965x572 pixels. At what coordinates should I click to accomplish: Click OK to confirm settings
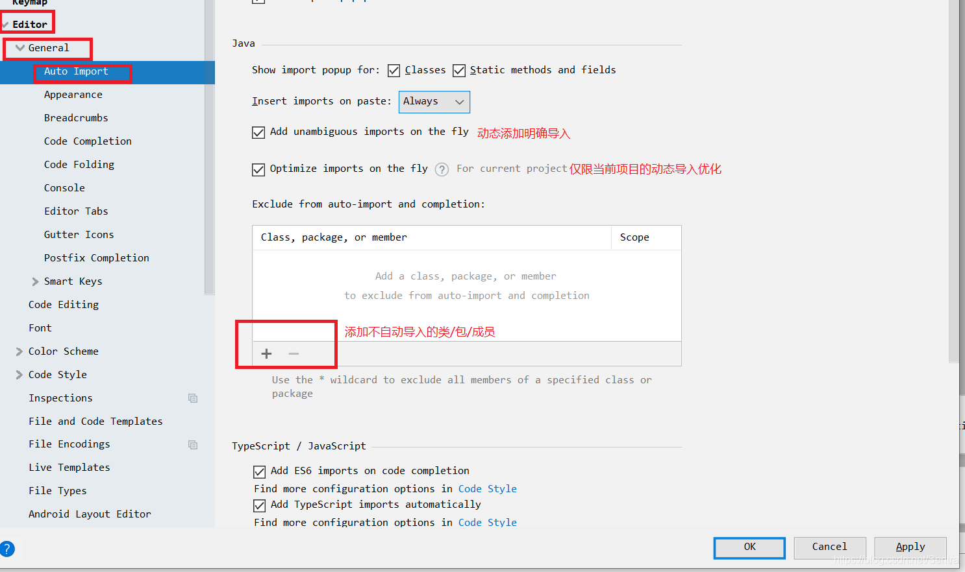click(x=749, y=547)
